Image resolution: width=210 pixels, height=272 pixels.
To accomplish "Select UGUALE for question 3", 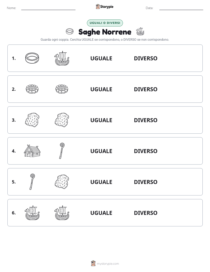I will [101, 120].
